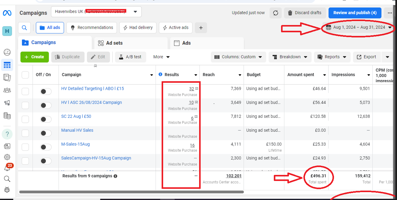Image resolution: width=397 pixels, height=200 pixels.
Task: Select the Campaigns table icon in sidebar
Action: (7, 65)
